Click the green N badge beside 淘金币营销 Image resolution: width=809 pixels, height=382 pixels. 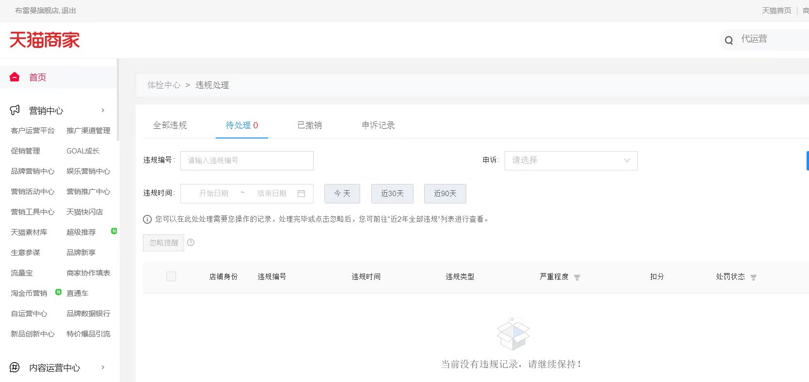click(x=58, y=292)
